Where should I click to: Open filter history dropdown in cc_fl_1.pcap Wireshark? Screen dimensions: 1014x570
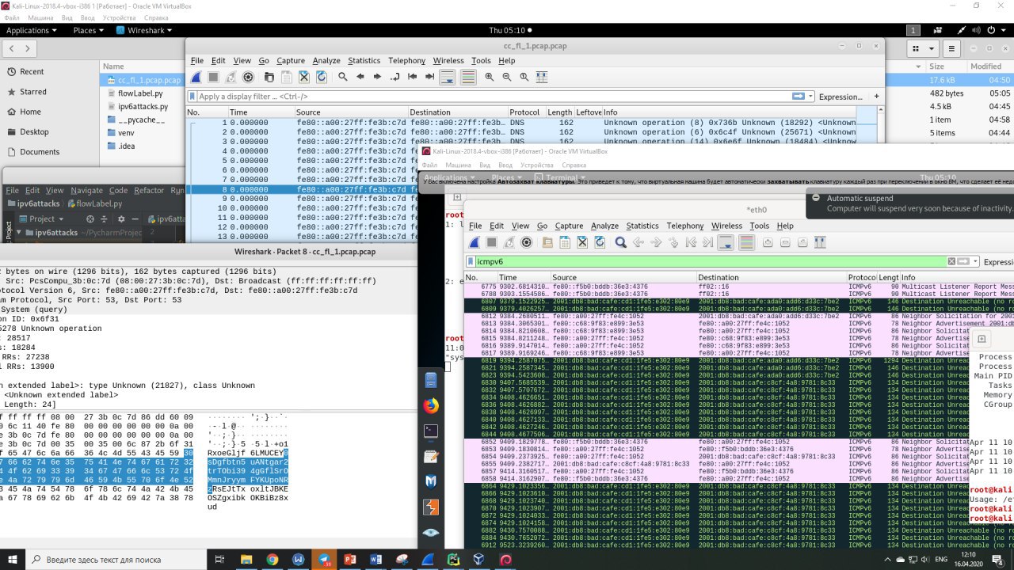810,97
